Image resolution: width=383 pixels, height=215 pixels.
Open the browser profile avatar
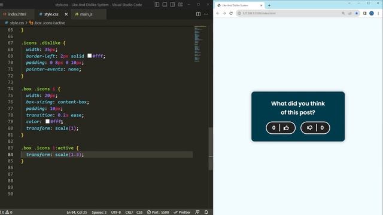pos(372,13)
